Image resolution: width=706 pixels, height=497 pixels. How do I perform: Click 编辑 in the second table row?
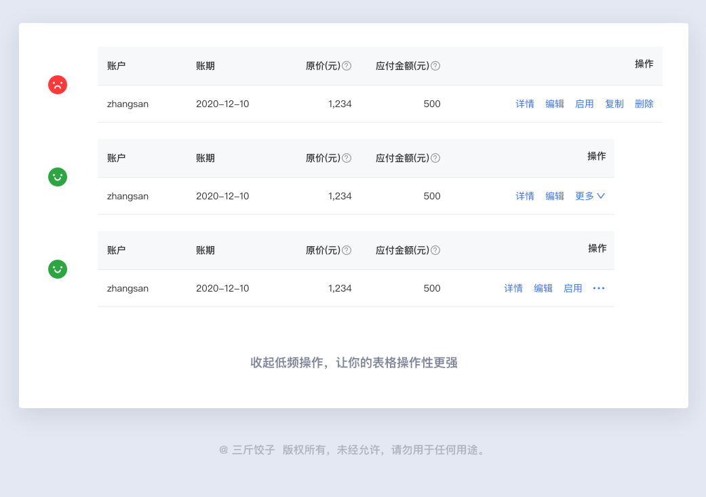pyautogui.click(x=555, y=196)
